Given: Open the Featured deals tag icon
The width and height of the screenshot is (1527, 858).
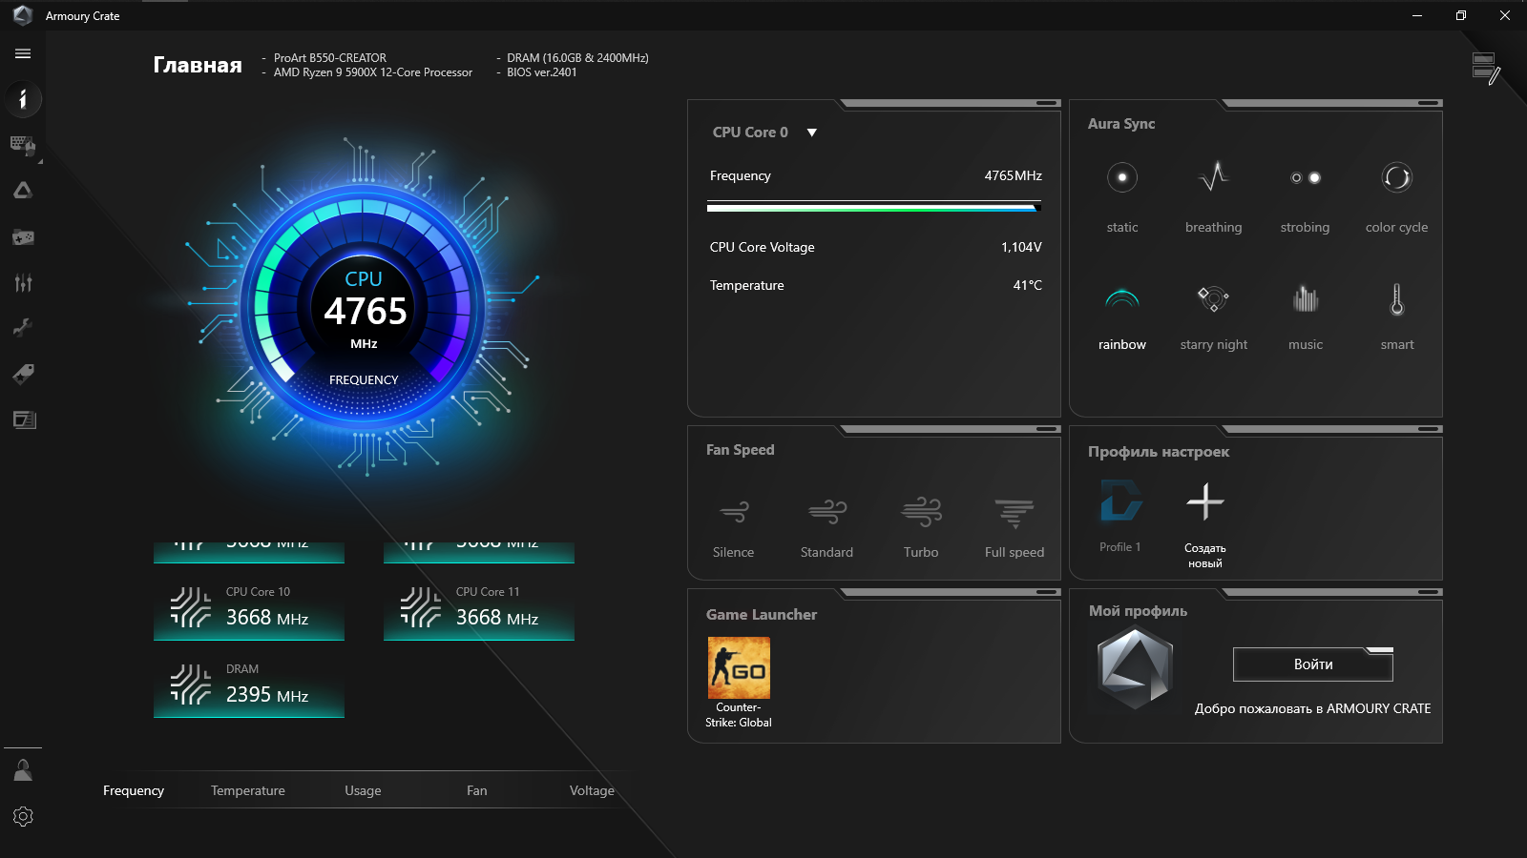Looking at the screenshot, I should (23, 373).
